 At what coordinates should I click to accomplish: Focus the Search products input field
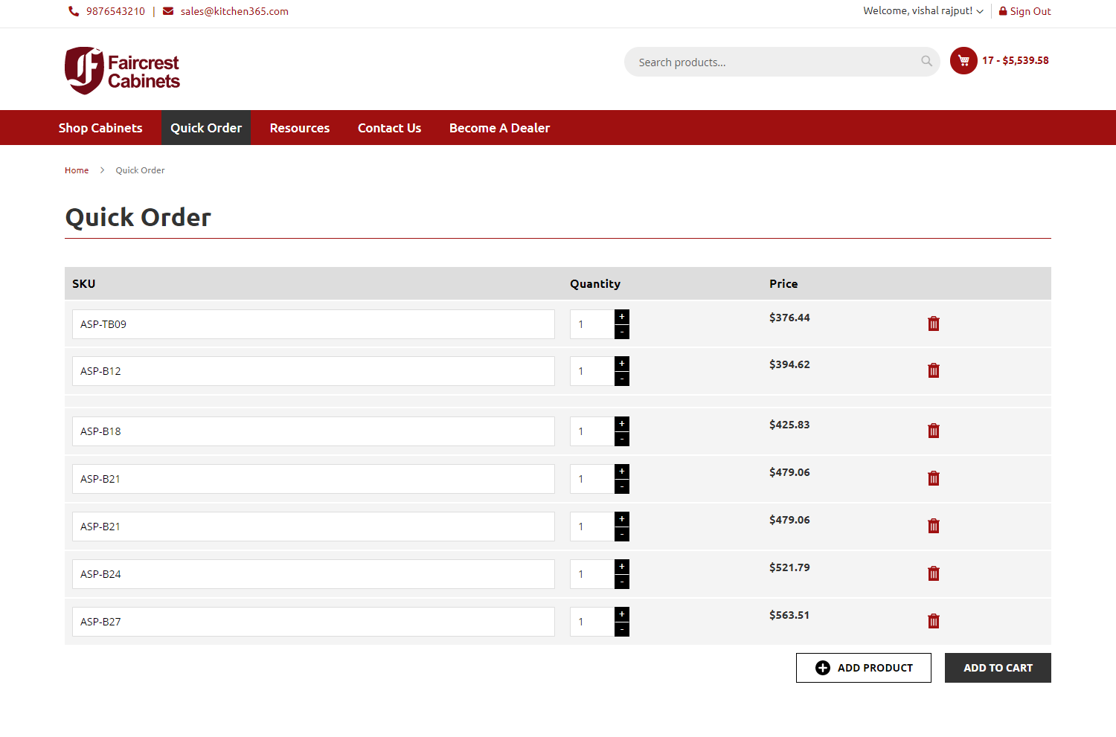774,62
